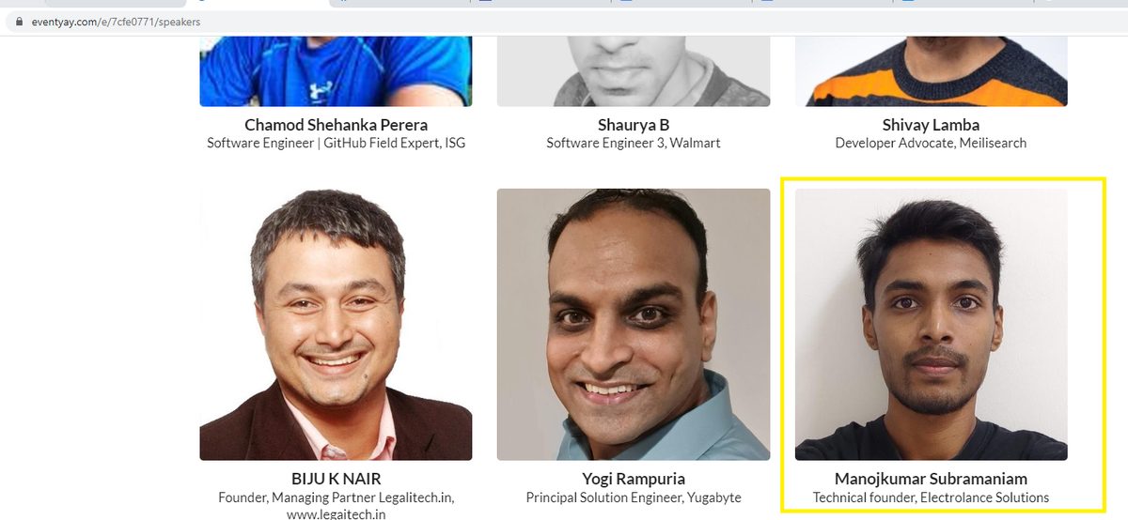The height and width of the screenshot is (520, 1128).
Task: Click the Shivay Lamba speaker name
Action: [931, 125]
